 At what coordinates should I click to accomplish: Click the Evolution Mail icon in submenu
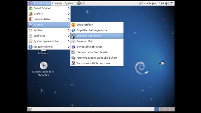pyautogui.click(x=73, y=41)
